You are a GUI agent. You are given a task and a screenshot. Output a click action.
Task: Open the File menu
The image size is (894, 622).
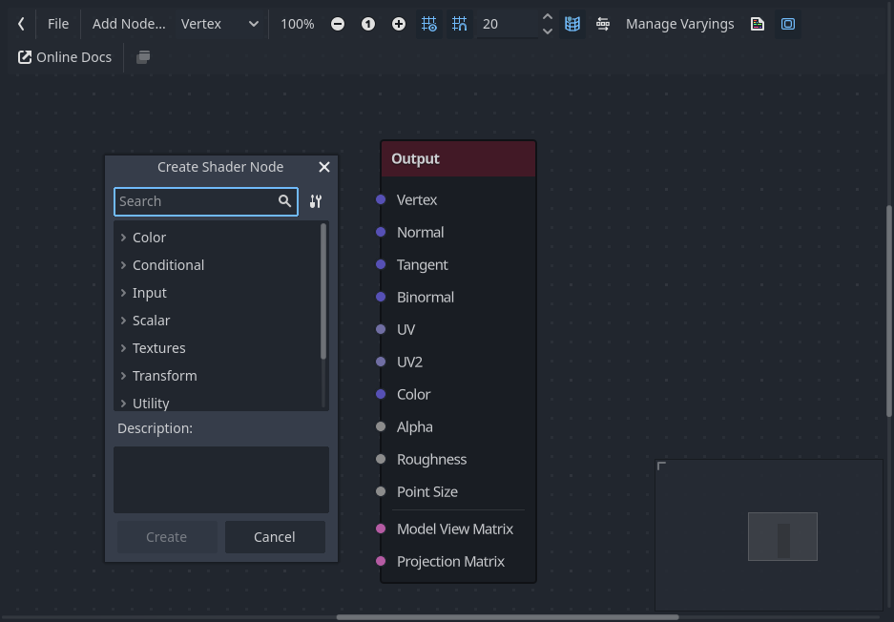click(x=58, y=24)
